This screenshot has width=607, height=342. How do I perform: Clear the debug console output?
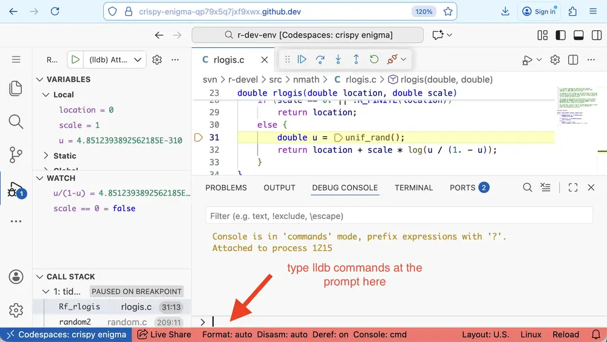point(546,188)
